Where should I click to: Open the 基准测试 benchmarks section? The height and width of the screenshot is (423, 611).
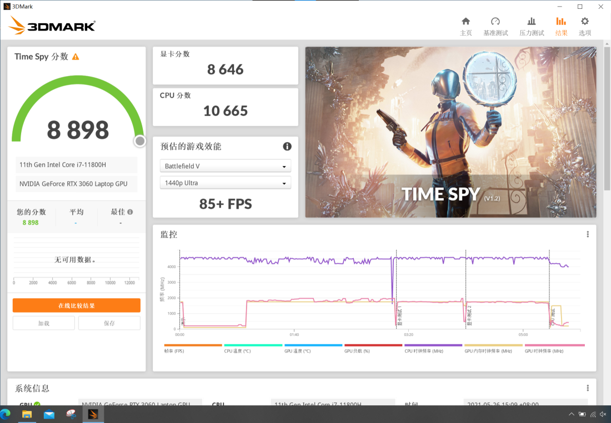[495, 27]
